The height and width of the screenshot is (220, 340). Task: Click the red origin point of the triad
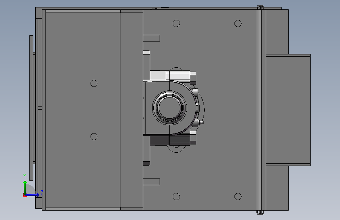24,195
